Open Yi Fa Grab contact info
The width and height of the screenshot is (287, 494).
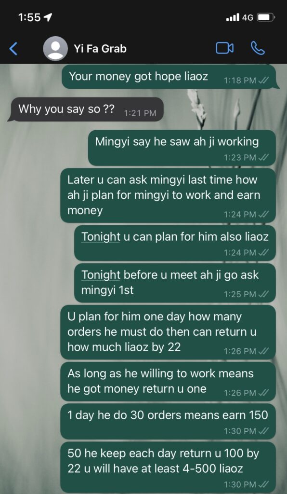coord(100,49)
